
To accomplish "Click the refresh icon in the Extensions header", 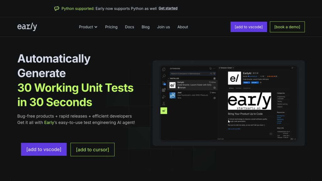I will click(x=210, y=69).
